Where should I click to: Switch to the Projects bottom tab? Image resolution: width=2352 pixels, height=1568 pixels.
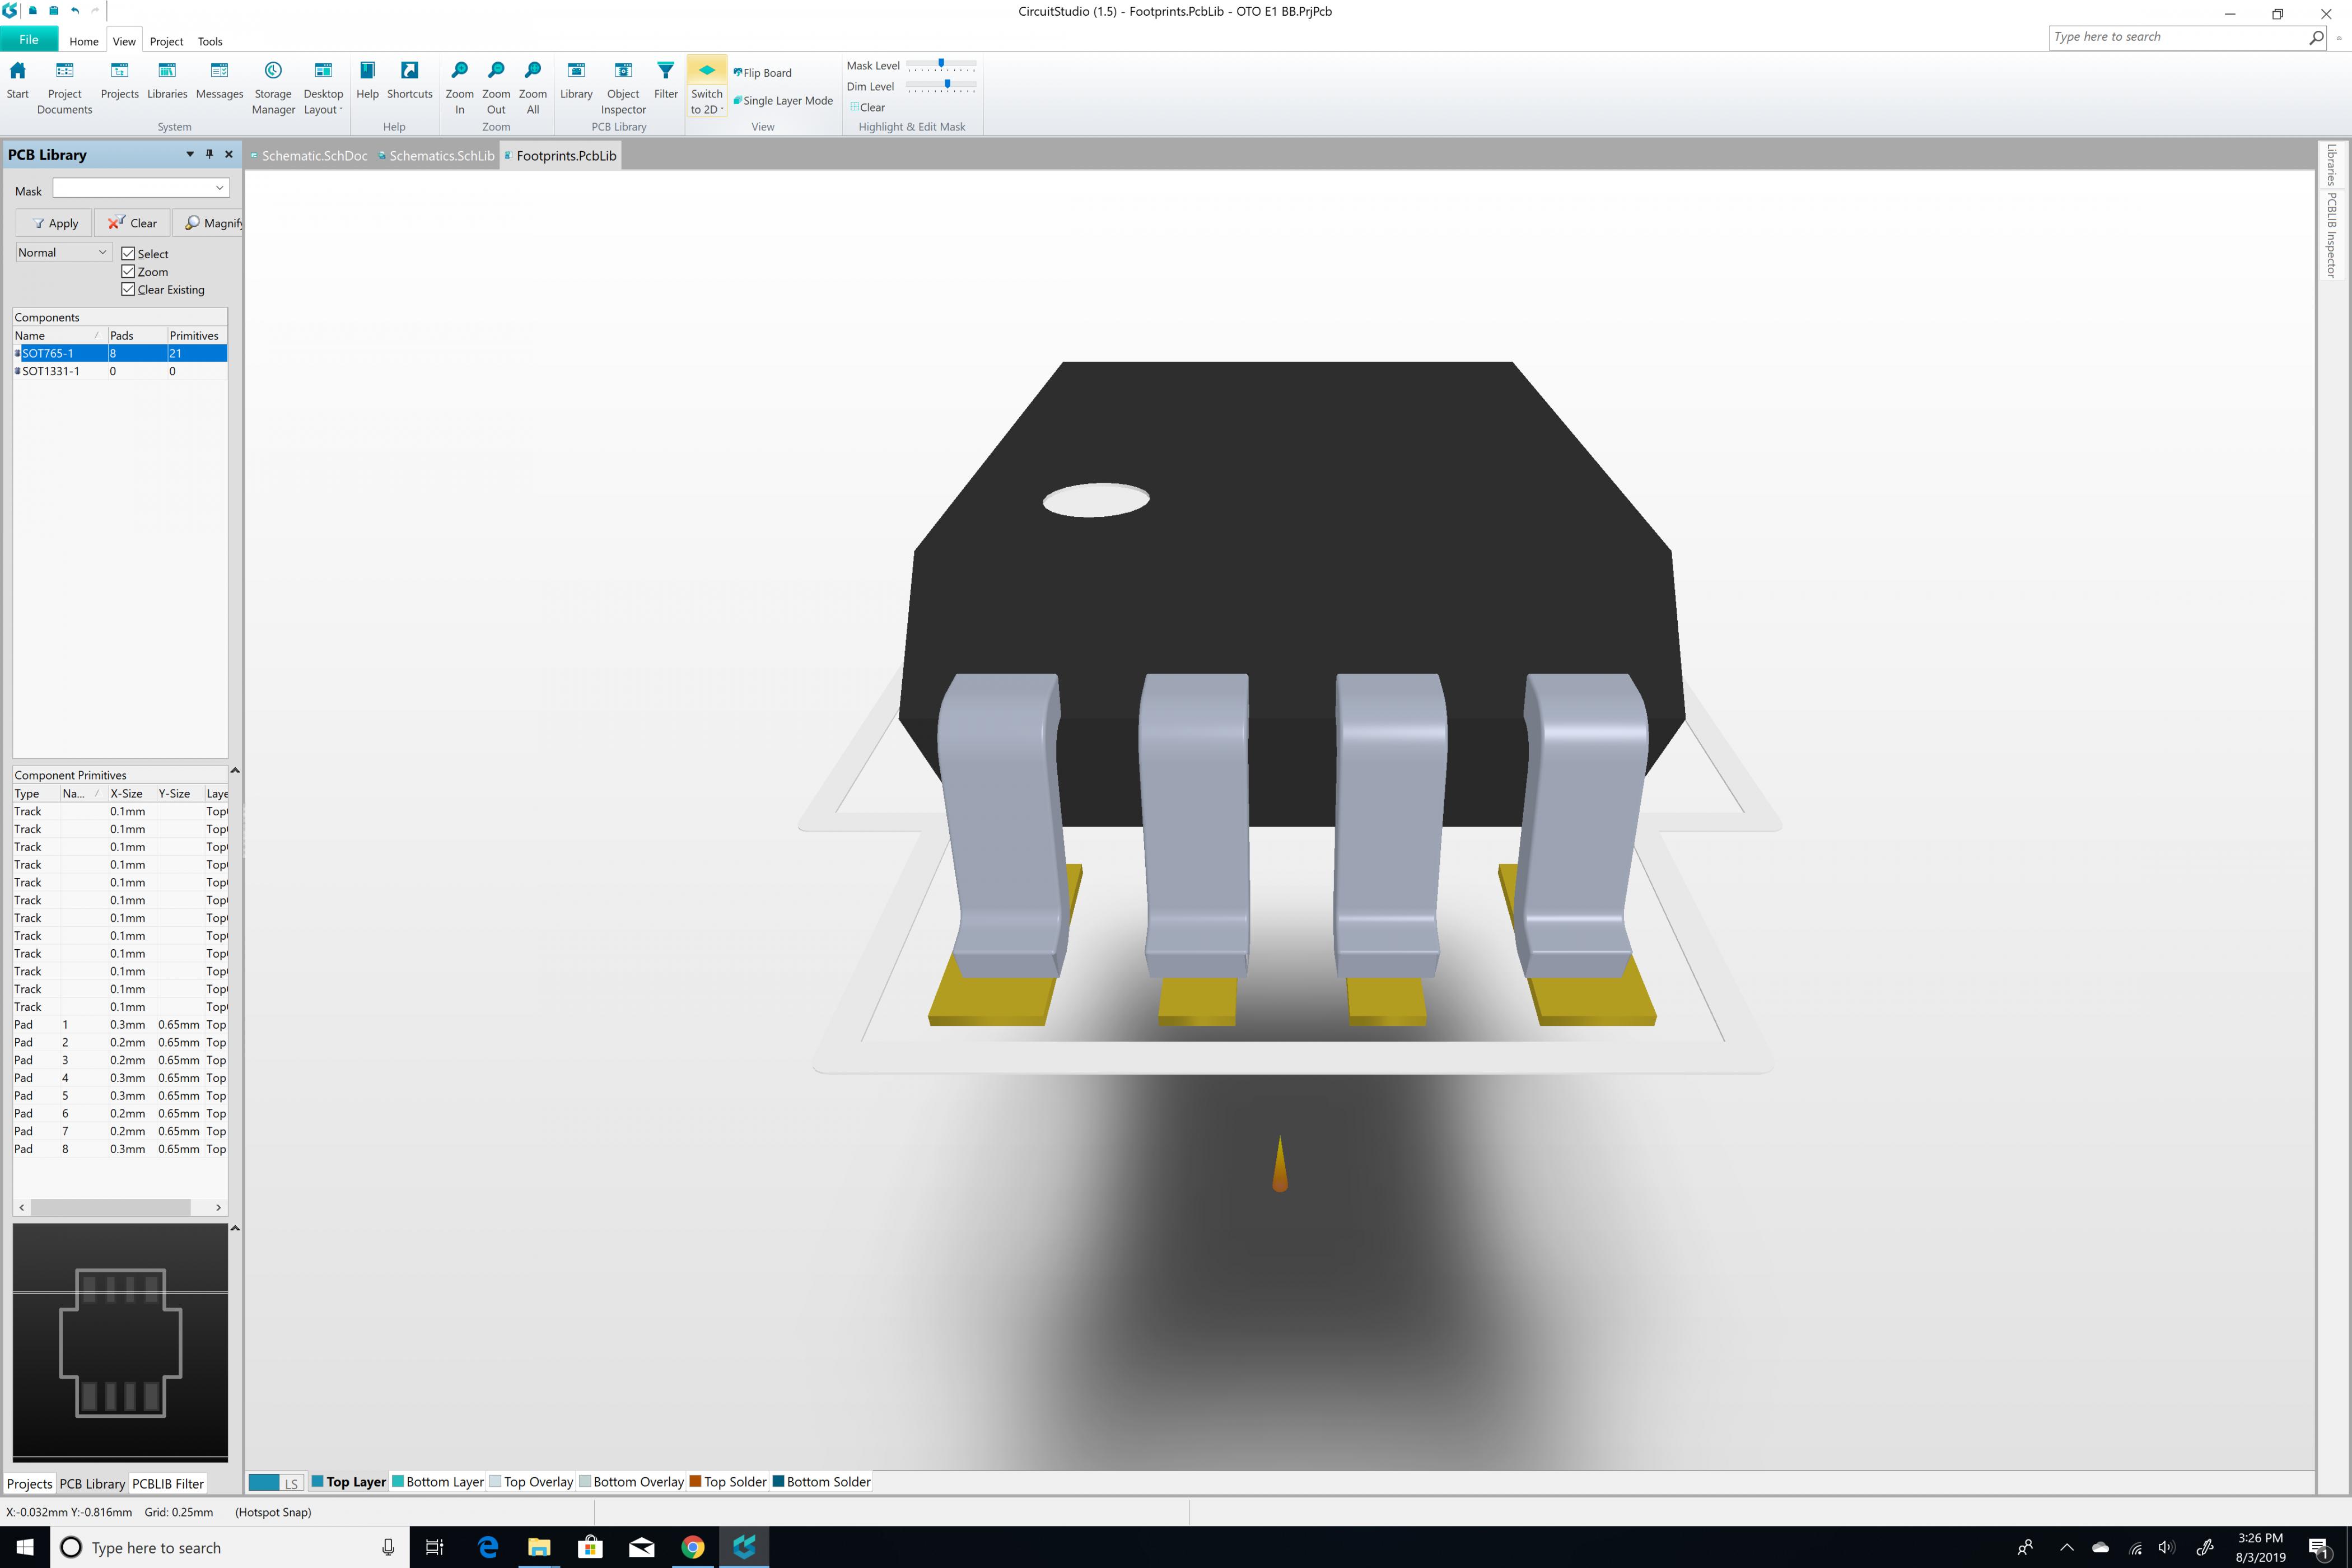[29, 1484]
